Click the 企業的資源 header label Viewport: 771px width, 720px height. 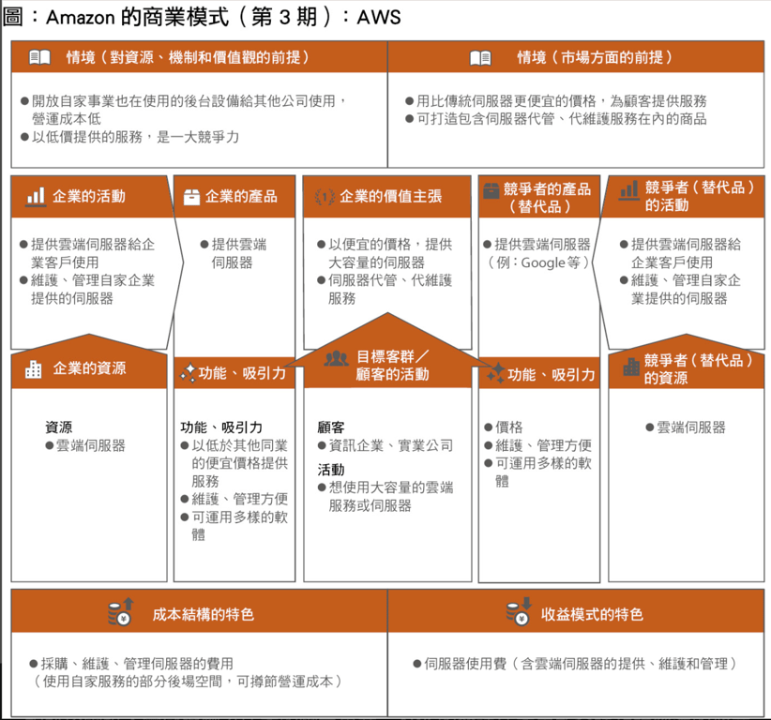click(x=89, y=368)
